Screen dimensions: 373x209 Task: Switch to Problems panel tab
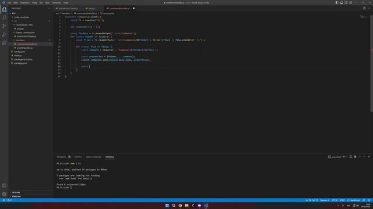coord(61,157)
